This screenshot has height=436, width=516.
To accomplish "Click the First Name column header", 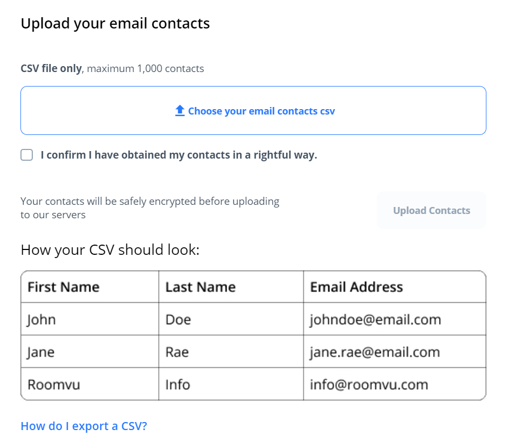I will 63,287.
